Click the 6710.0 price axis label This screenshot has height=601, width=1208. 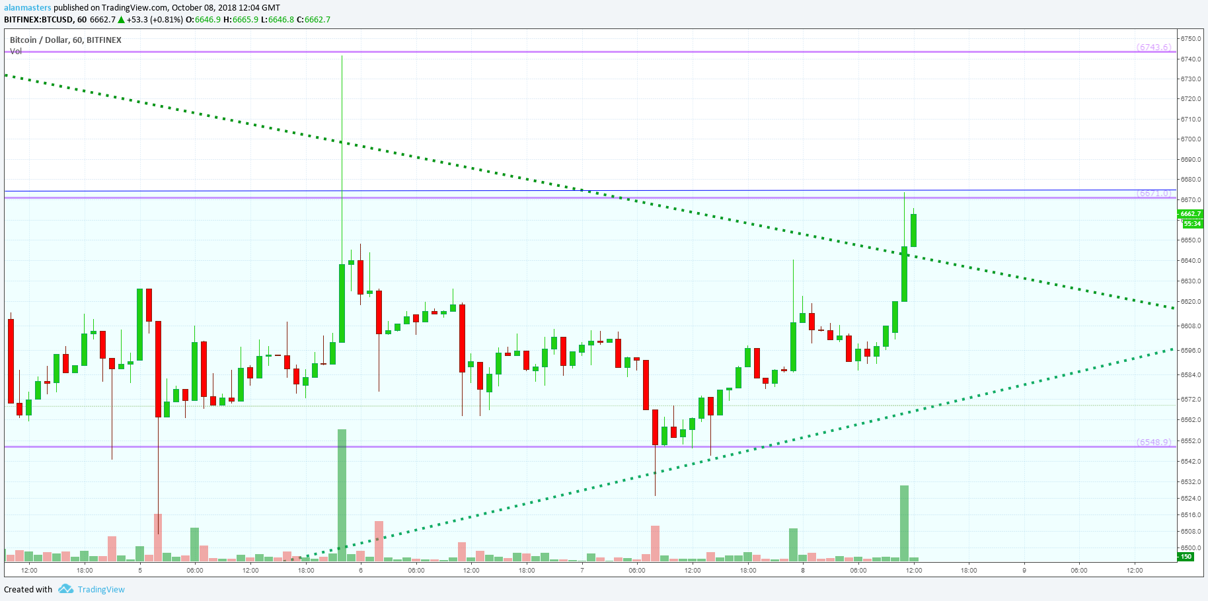click(x=1191, y=120)
